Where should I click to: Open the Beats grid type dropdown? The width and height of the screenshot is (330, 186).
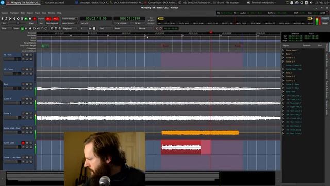coord(124,29)
